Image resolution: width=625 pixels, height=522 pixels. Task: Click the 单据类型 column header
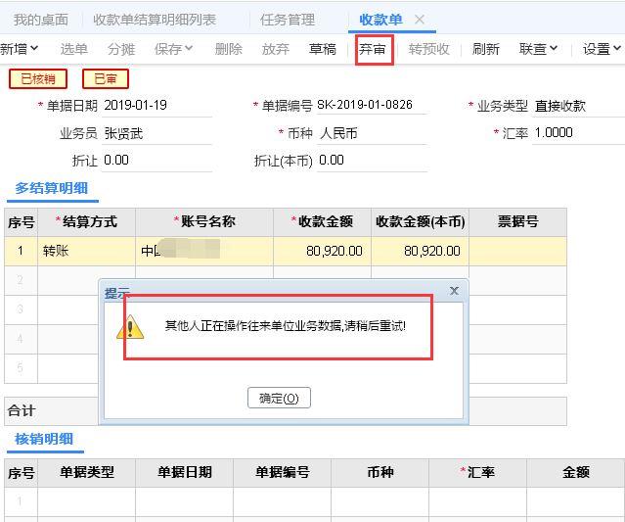click(86, 473)
